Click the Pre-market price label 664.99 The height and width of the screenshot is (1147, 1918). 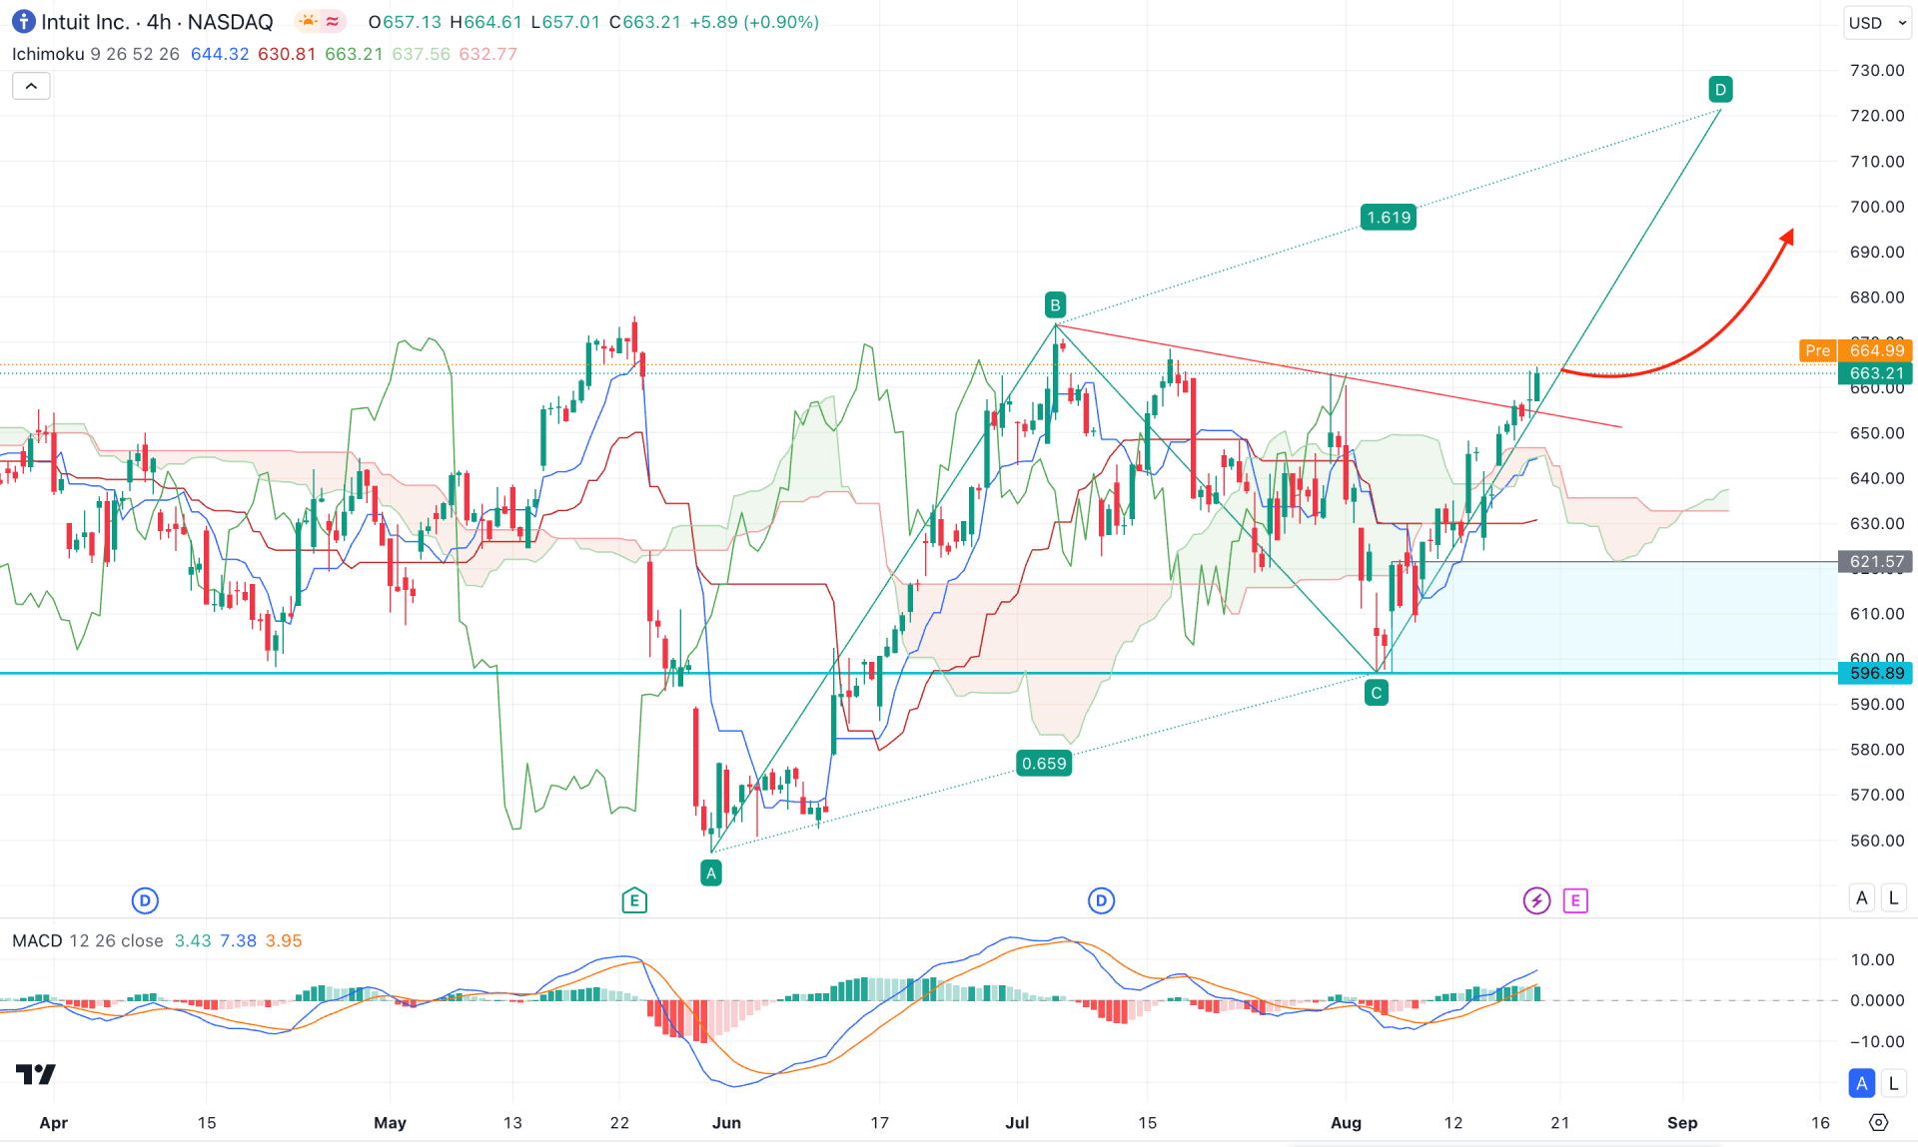point(1855,350)
